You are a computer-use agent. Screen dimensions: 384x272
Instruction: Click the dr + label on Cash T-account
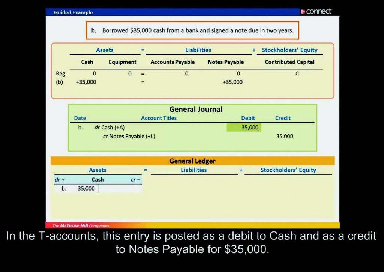coord(60,180)
